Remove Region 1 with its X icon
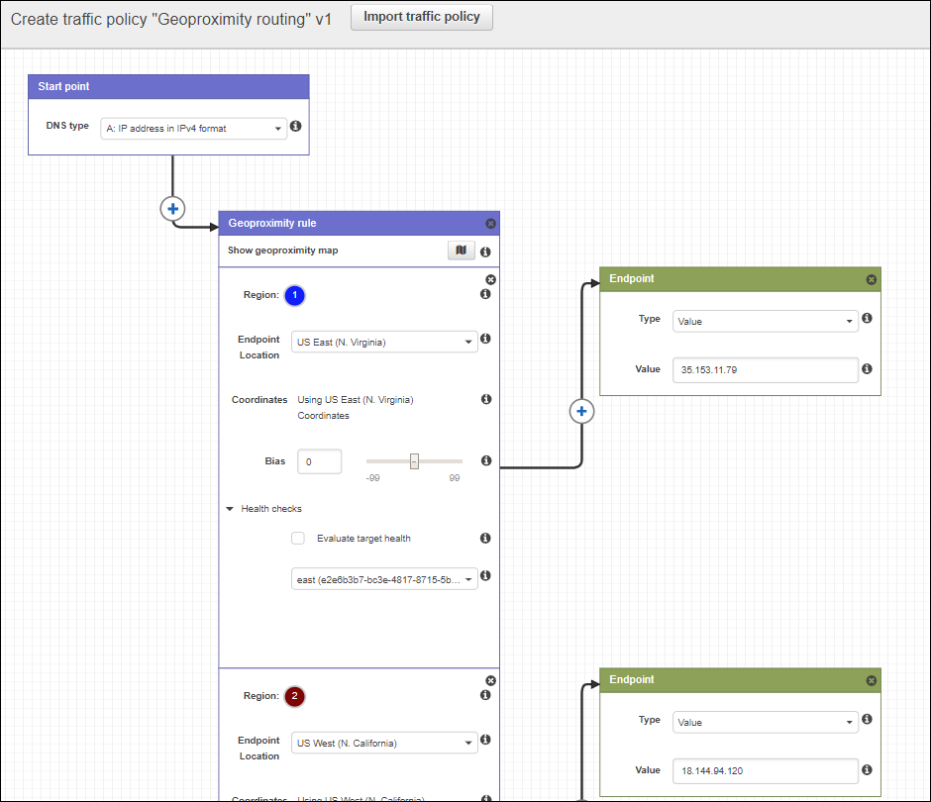 tap(490, 279)
